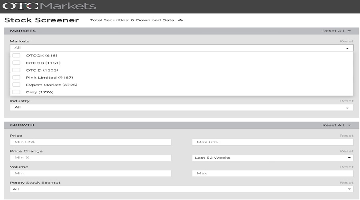Check the OTCQB (1151) checkbox
The width and height of the screenshot is (360, 200).
(16, 63)
